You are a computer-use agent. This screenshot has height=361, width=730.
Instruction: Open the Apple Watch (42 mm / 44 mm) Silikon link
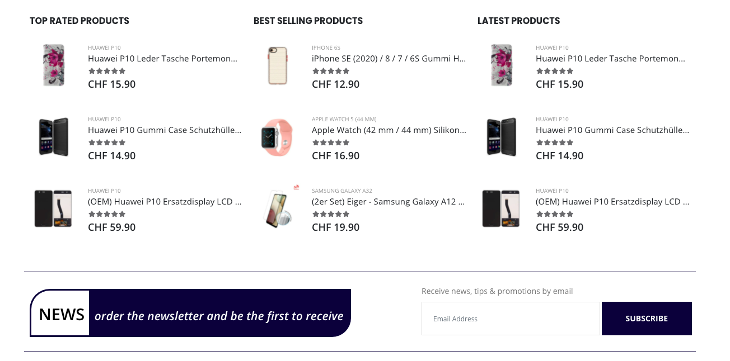point(389,130)
